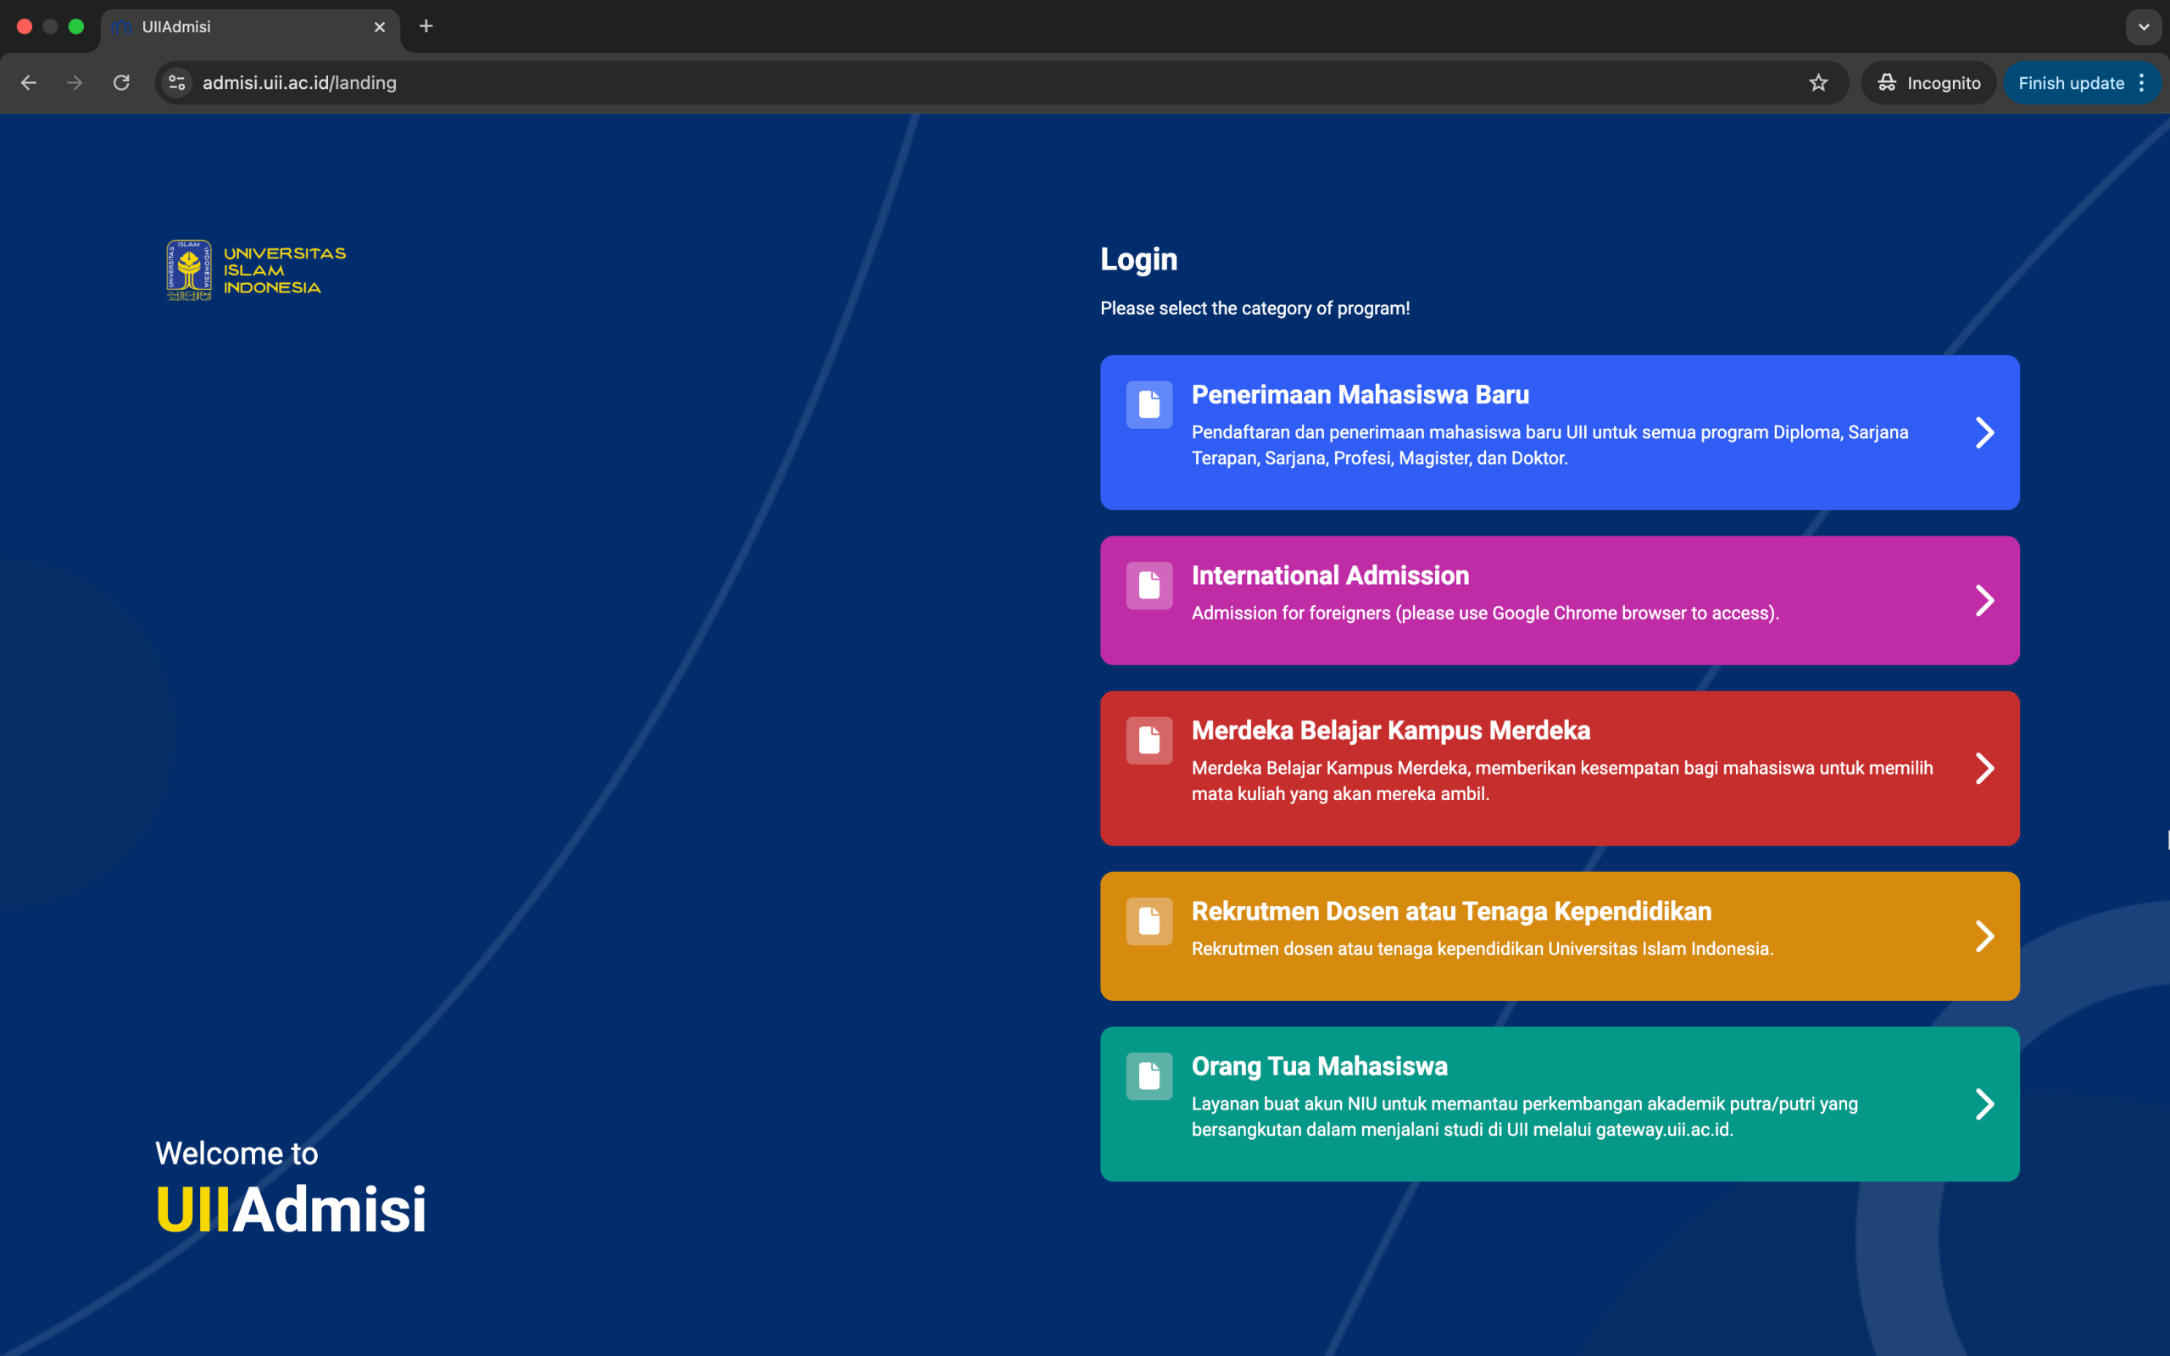This screenshot has width=2170, height=1356.
Task: Reload the page with refresh icon
Action: tap(121, 82)
